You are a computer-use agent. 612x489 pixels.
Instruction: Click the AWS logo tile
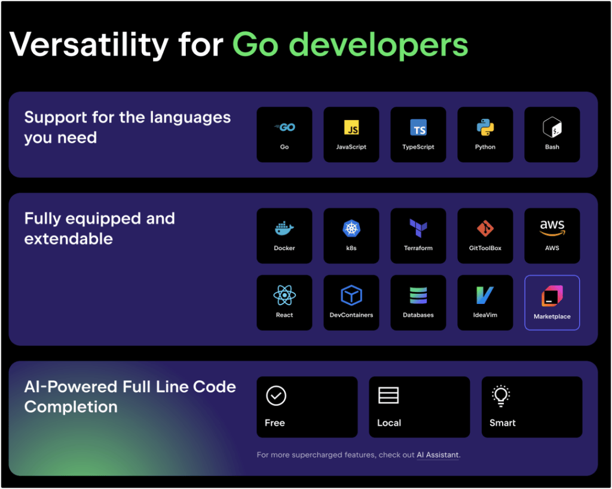552,235
